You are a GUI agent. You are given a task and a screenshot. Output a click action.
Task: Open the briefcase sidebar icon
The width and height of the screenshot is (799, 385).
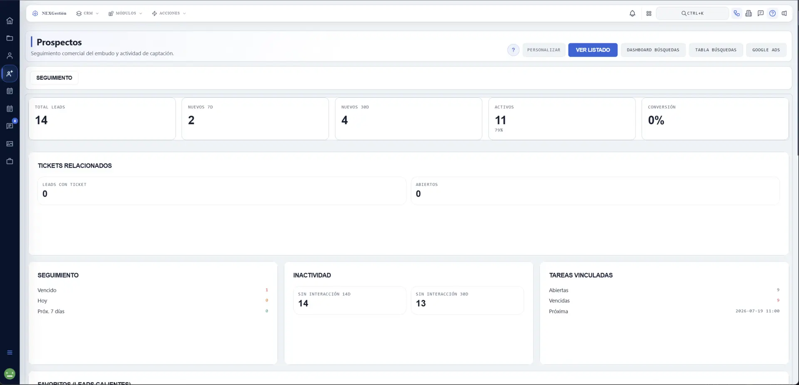10,161
